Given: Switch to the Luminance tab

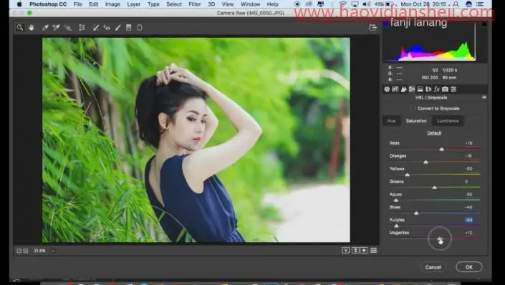Looking at the screenshot, I should click(x=448, y=121).
